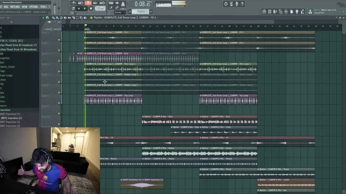This screenshot has width=346, height=194.
Task: Click the 120.000 tempo field
Action: pyautogui.click(x=100, y=9)
